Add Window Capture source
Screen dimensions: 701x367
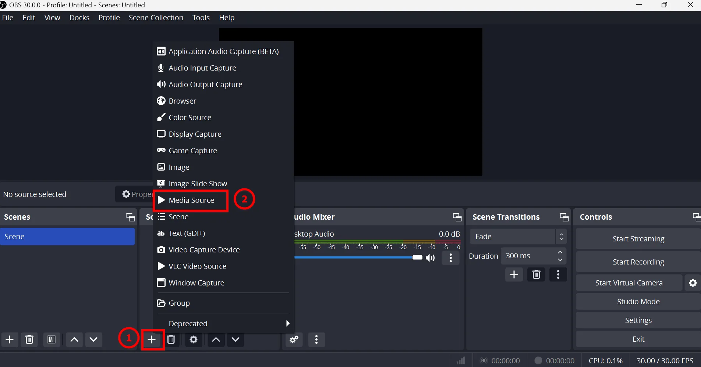pyautogui.click(x=223, y=283)
